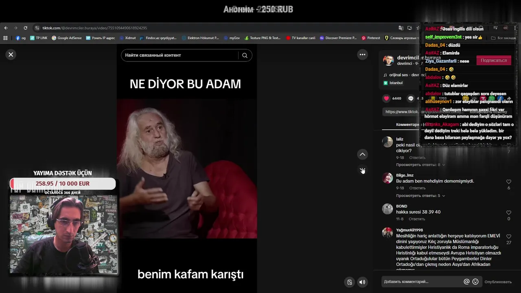Open Bilge..lmz's profile avatar
This screenshot has height=293, width=521.
(x=387, y=178)
